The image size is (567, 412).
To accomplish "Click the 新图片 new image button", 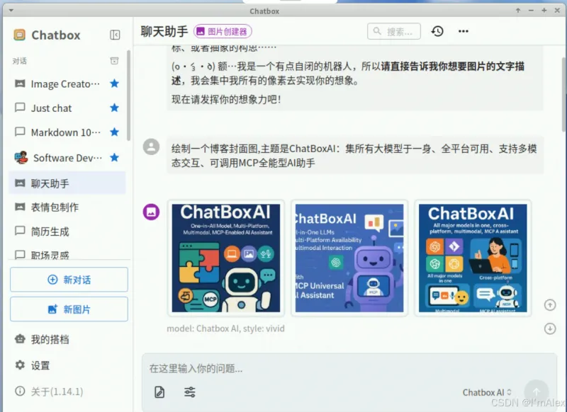I will (x=69, y=309).
